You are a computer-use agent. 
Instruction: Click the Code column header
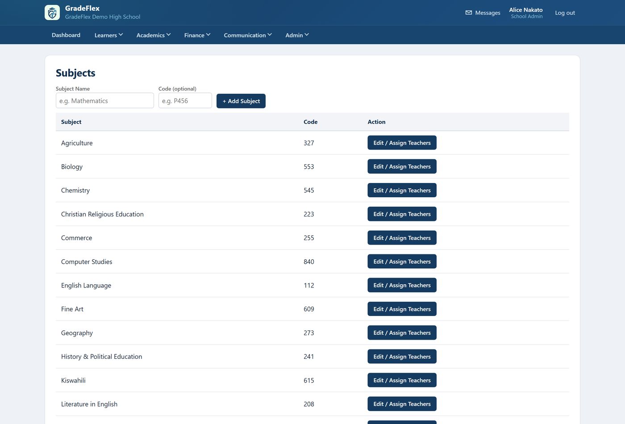[x=310, y=122]
